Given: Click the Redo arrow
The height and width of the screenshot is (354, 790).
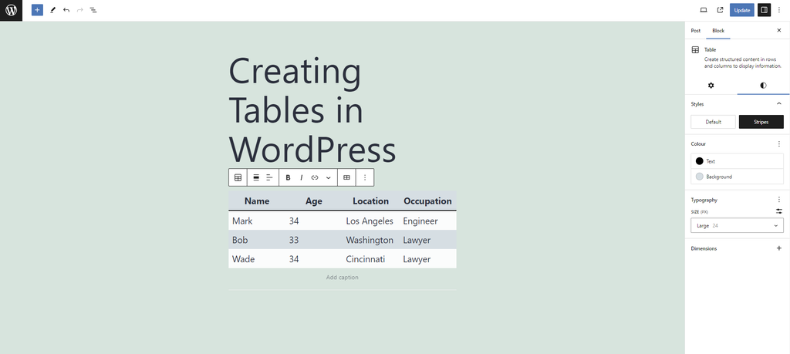Looking at the screenshot, I should (79, 10).
